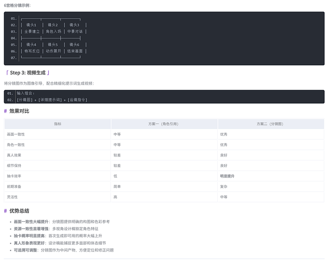Click the '抽卡效率' row label
Viewport: 327px width, 261px height.
point(14,176)
